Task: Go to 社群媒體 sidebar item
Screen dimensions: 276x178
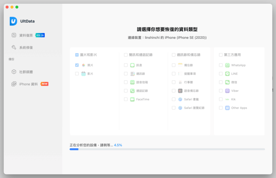Action: click(26, 72)
